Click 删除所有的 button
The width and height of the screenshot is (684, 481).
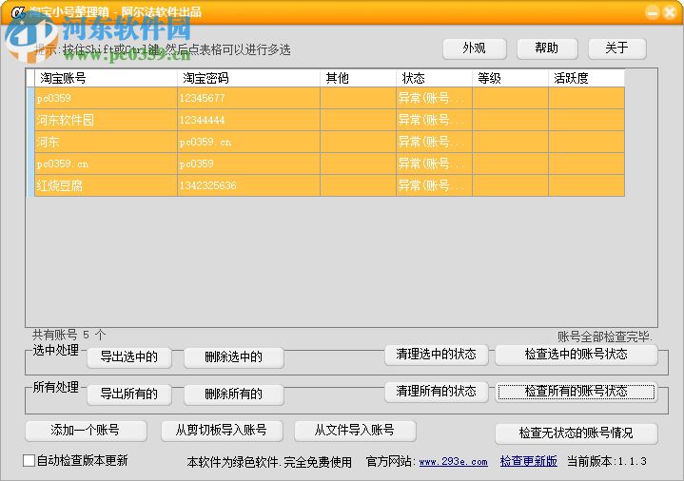tap(234, 394)
